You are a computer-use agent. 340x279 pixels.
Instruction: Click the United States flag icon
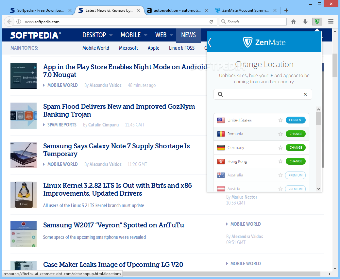pos(221,120)
